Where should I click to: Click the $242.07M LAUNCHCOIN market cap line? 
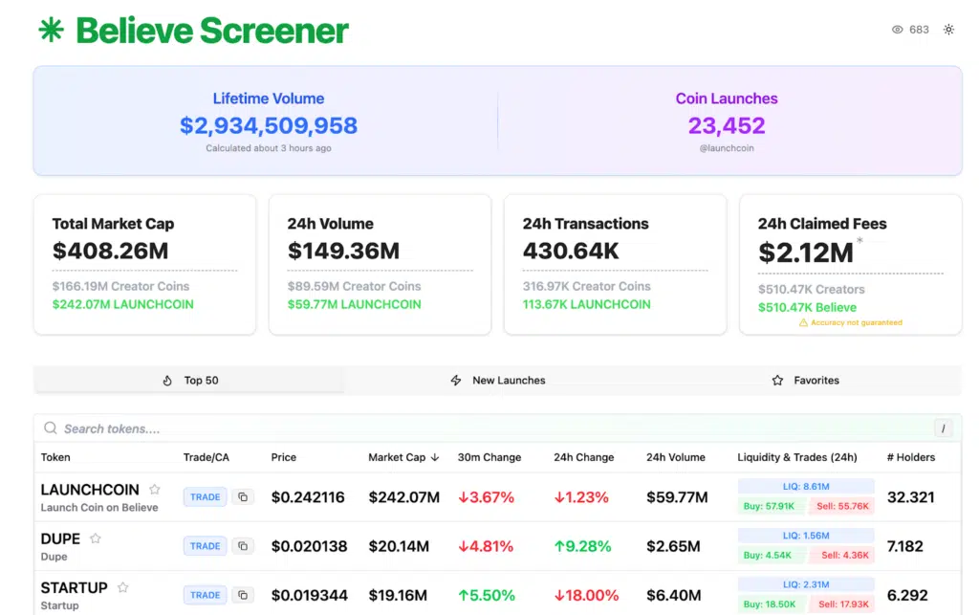pos(123,304)
